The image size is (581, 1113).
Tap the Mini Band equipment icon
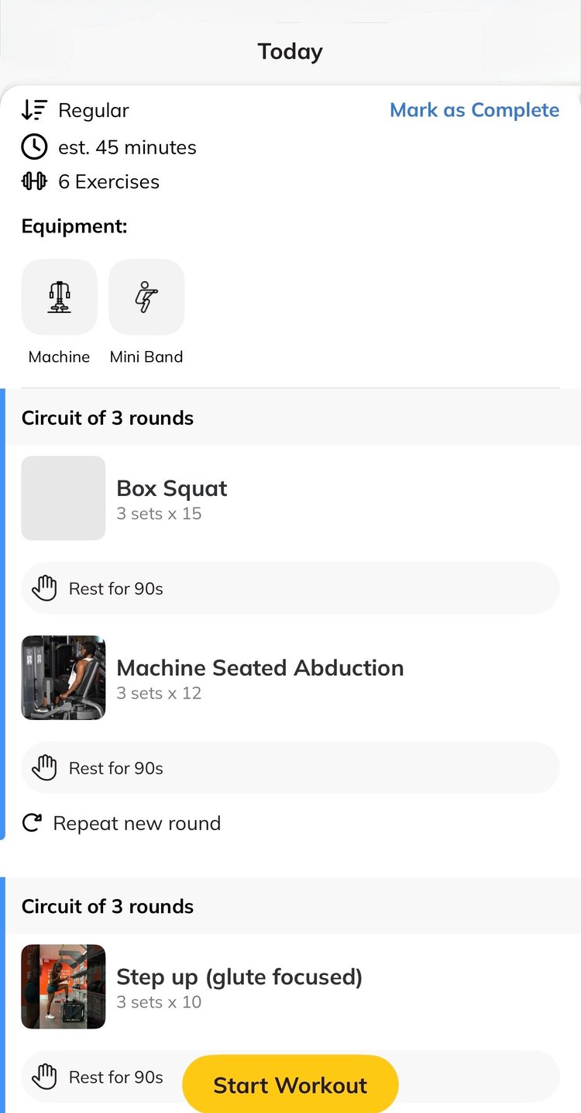[146, 297]
